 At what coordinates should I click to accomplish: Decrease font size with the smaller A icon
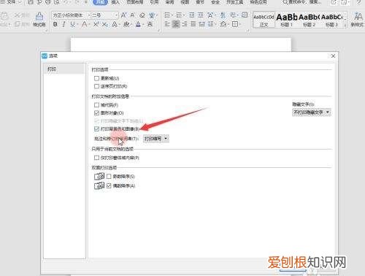(133, 15)
